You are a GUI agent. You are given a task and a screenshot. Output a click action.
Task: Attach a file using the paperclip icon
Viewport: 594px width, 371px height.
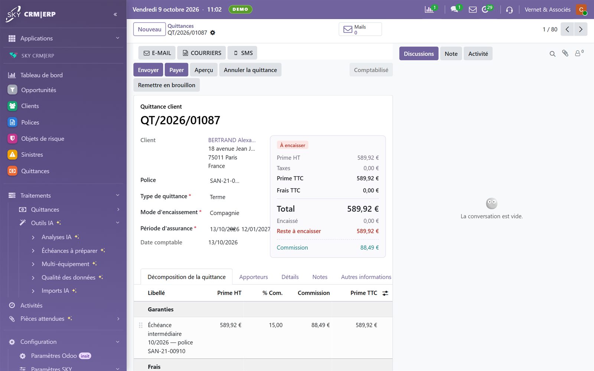[565, 53]
